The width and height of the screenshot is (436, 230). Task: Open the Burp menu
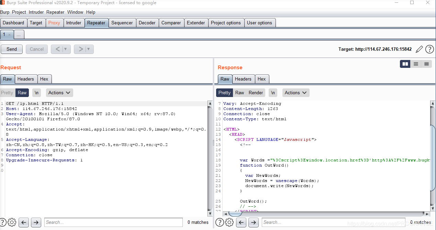pos(5,12)
